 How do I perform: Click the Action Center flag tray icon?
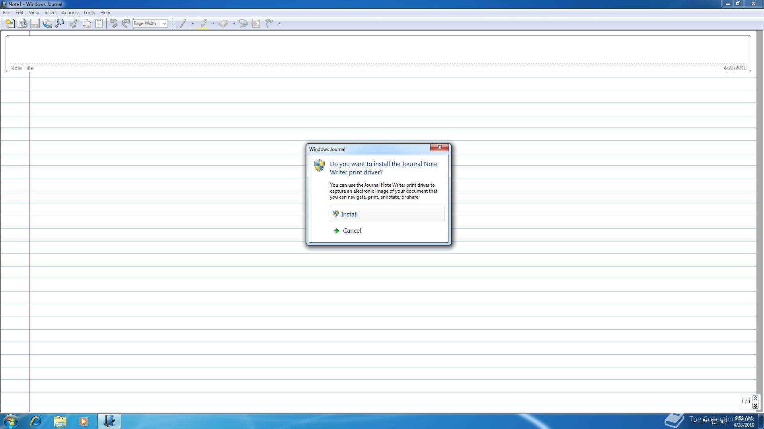click(x=705, y=421)
